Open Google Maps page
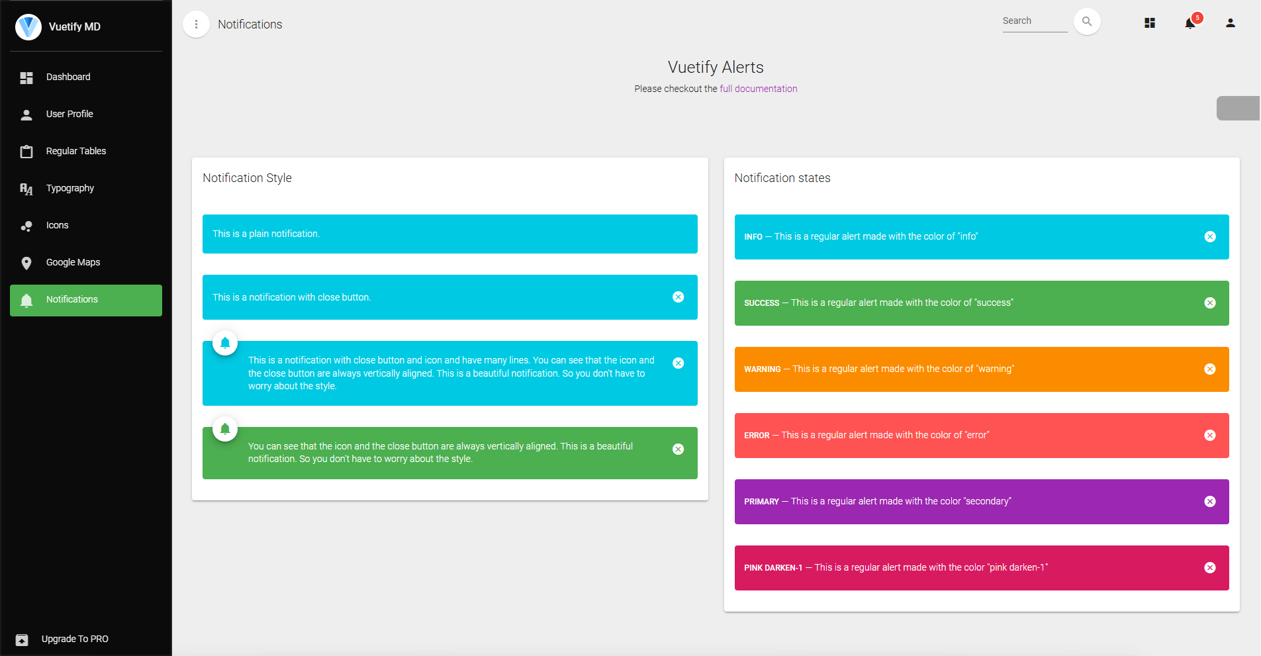Viewport: 1261px width, 656px height. [x=86, y=263]
